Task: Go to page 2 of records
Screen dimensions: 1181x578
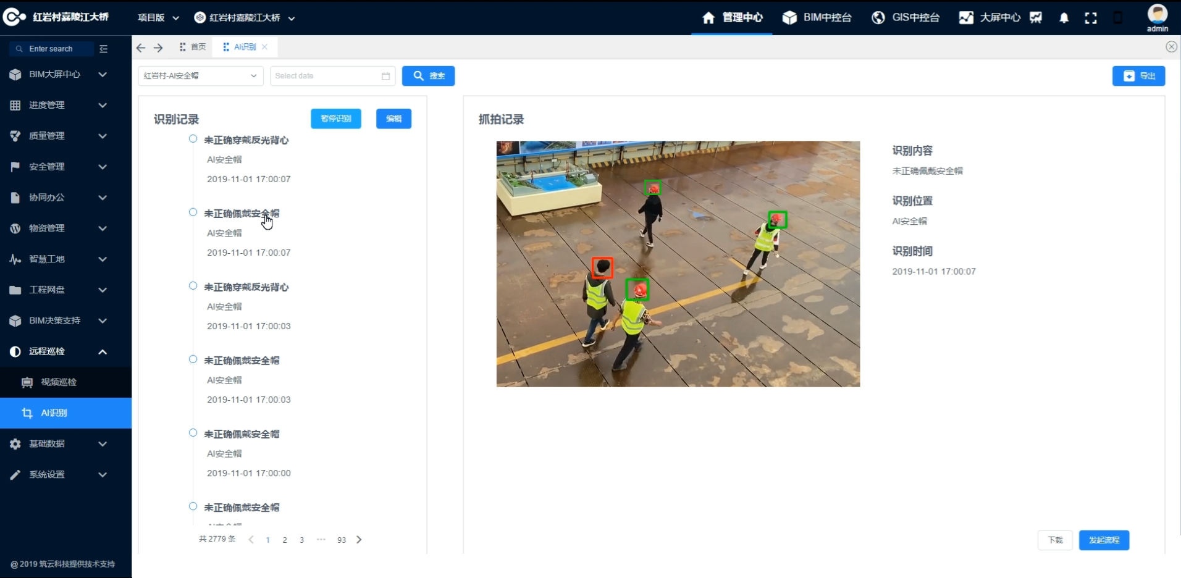Action: coord(285,540)
